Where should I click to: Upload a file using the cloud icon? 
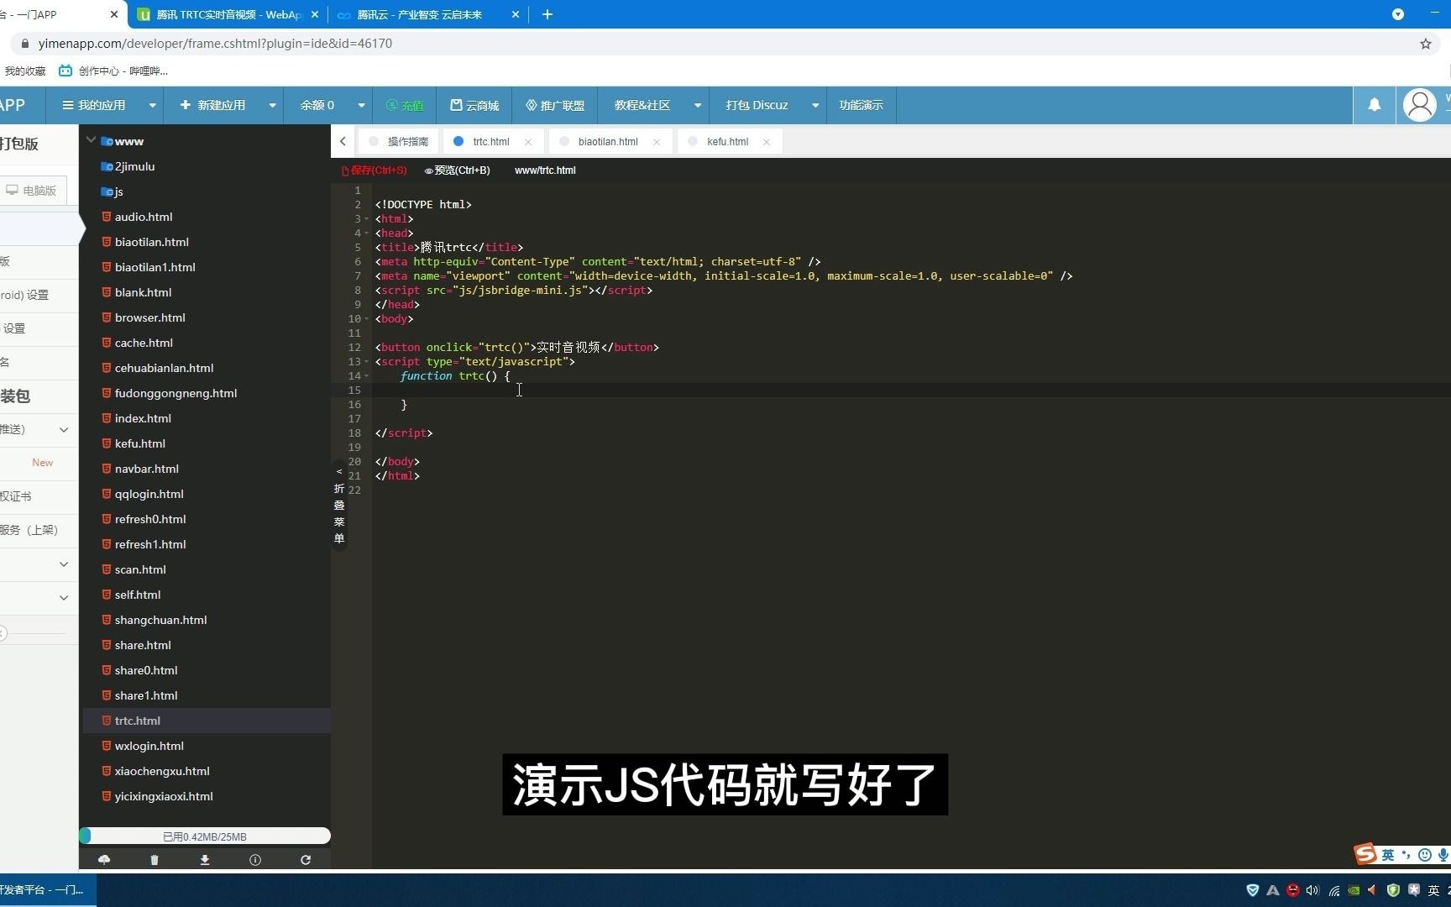[x=104, y=860]
